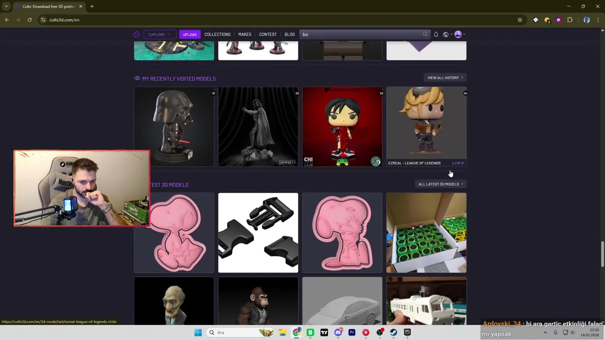Open a new browser tab
The height and width of the screenshot is (340, 605).
[x=92, y=7]
